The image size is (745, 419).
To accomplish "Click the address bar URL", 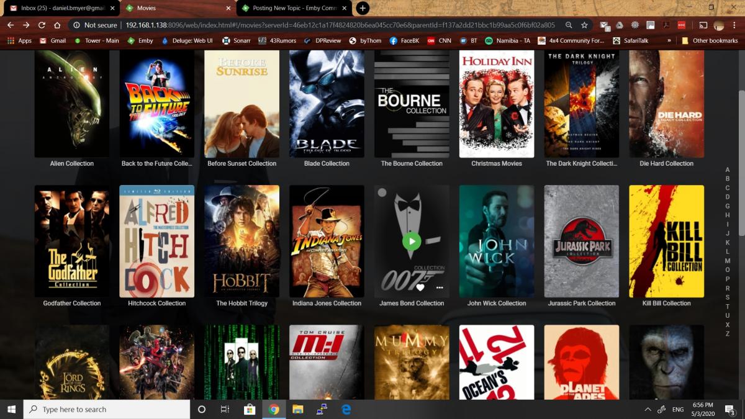I will click(340, 25).
